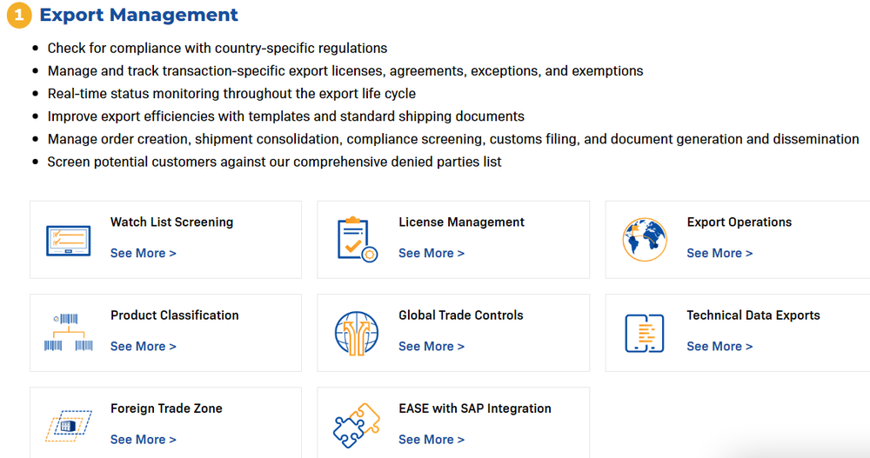870x458 pixels.
Task: Click the Technical Data Exports title
Action: point(753,315)
